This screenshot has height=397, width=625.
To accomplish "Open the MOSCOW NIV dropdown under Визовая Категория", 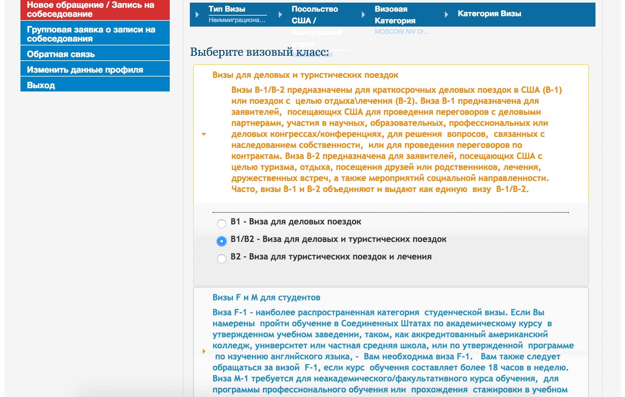I will coord(402,32).
